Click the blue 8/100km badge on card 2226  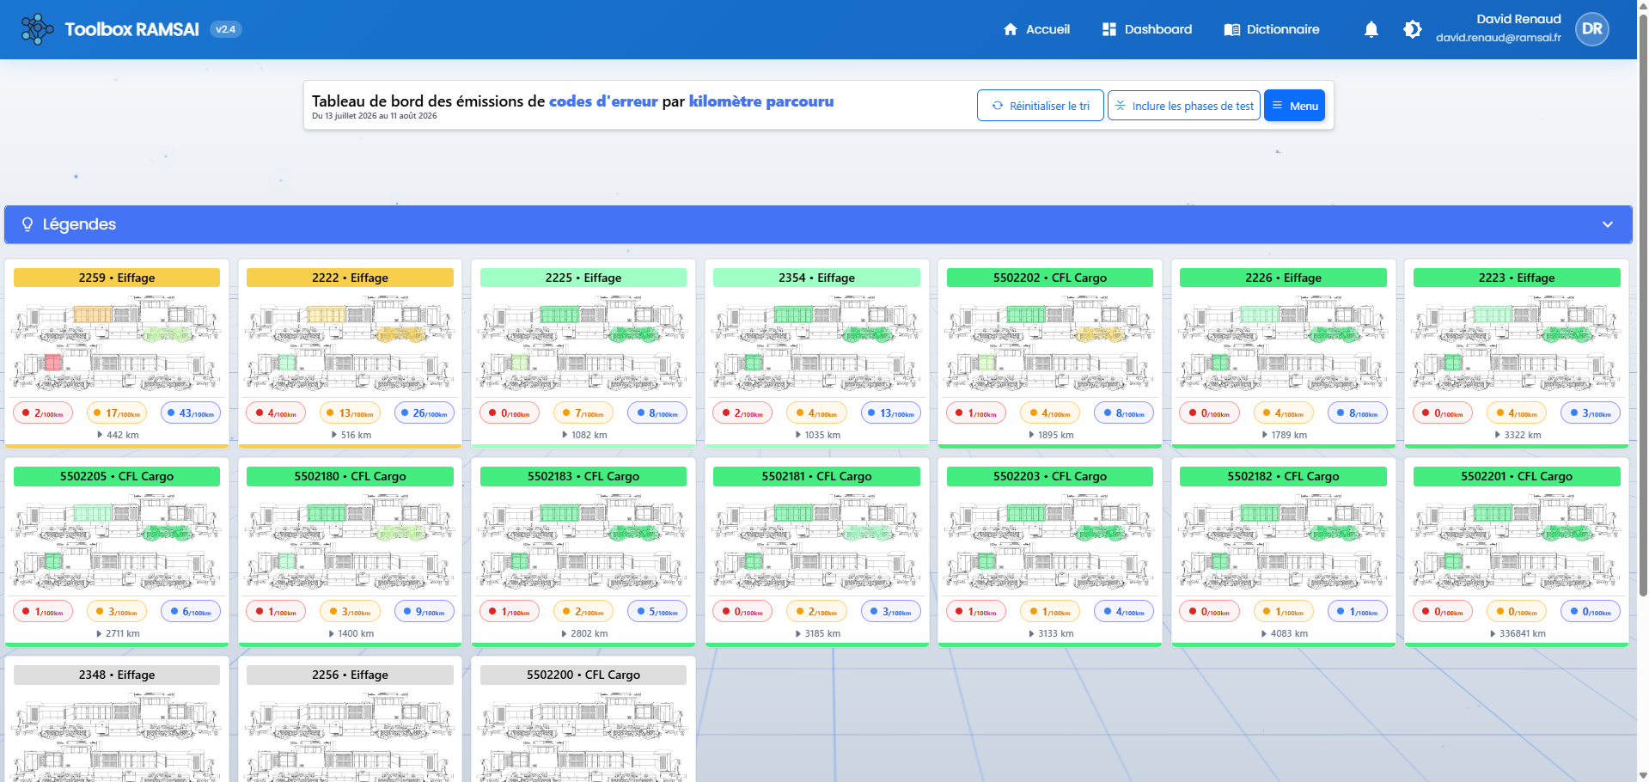1358,413
